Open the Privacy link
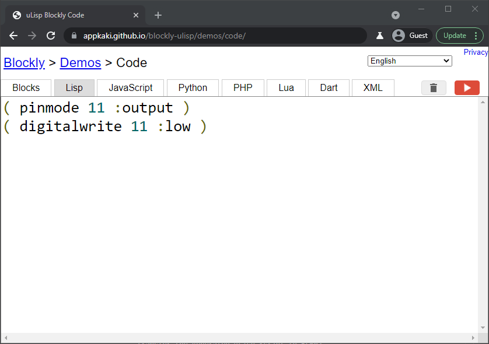The image size is (489, 344). pos(475,51)
